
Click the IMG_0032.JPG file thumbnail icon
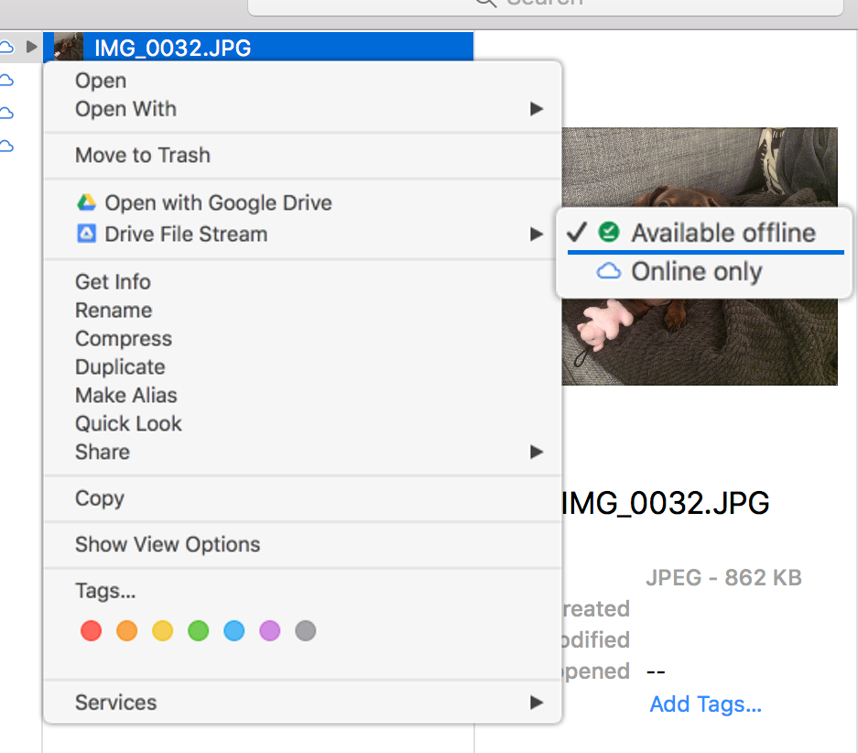pyautogui.click(x=68, y=47)
